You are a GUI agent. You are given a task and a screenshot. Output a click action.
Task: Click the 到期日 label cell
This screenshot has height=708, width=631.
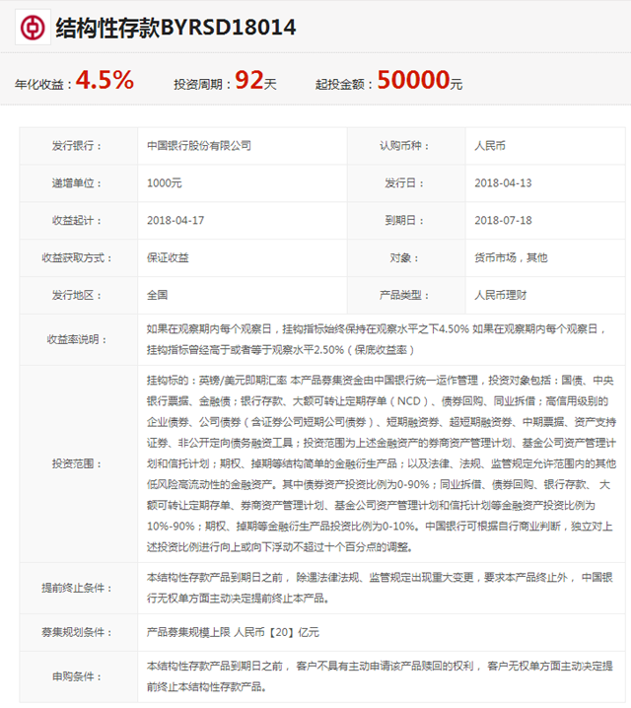click(406, 220)
